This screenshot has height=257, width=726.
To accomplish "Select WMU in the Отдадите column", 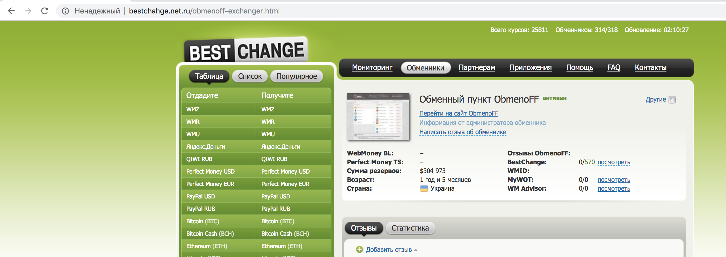I will coord(219,134).
